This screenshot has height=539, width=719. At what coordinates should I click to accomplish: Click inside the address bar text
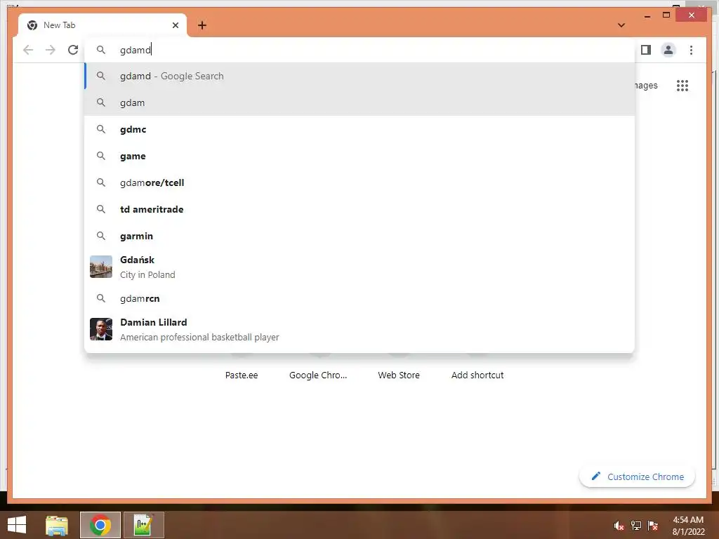[136, 50]
